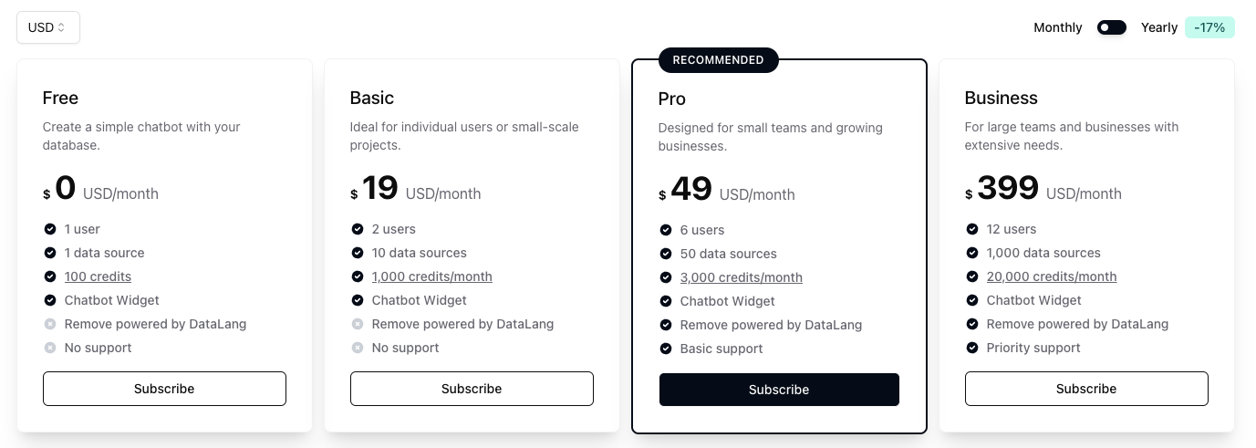Click checkmark icon beside Pro '6 users'
Image resolution: width=1256 pixels, height=448 pixels.
666,230
